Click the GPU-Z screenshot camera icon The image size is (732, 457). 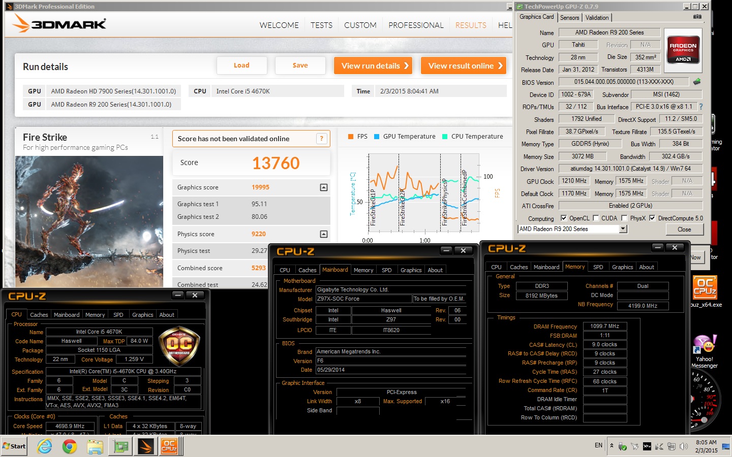click(x=697, y=17)
